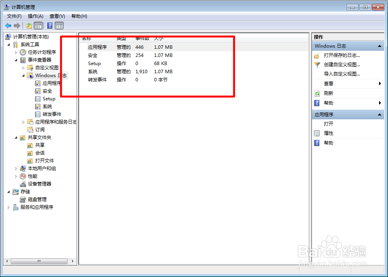
Task: Toggle the console tree pane icon
Action: coord(38,26)
